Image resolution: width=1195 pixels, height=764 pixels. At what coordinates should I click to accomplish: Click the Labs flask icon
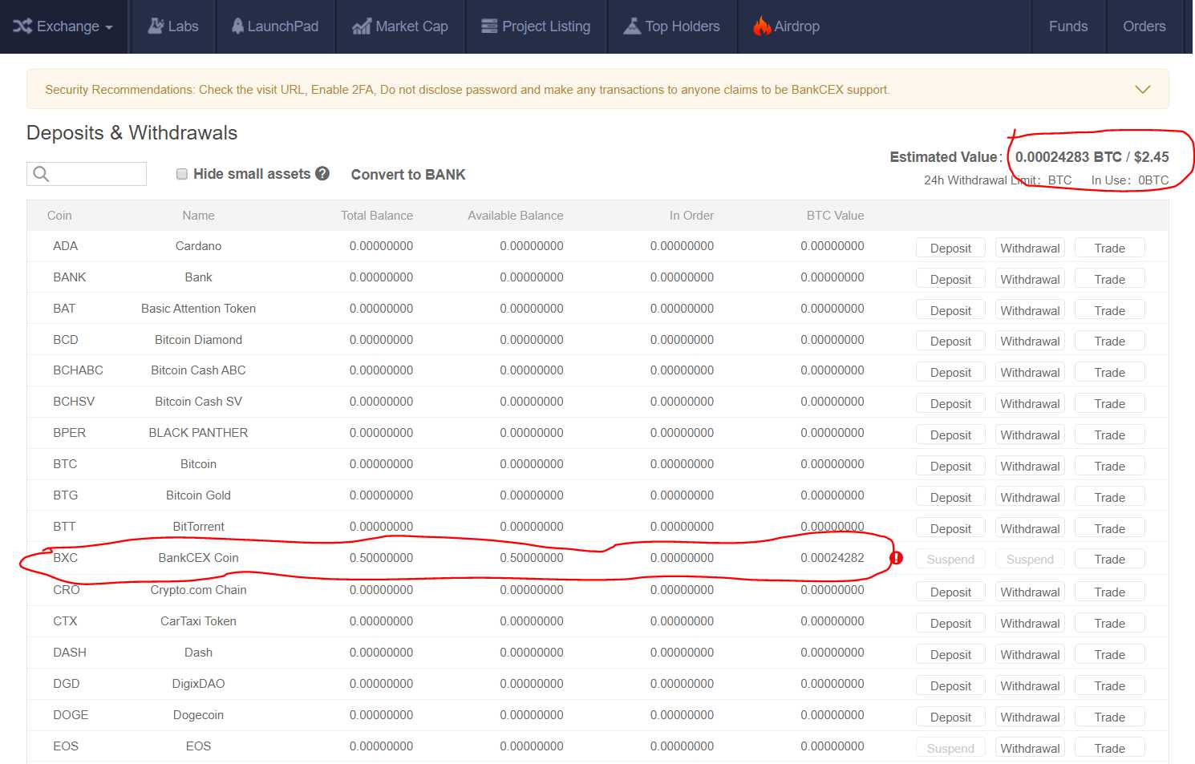click(x=156, y=26)
